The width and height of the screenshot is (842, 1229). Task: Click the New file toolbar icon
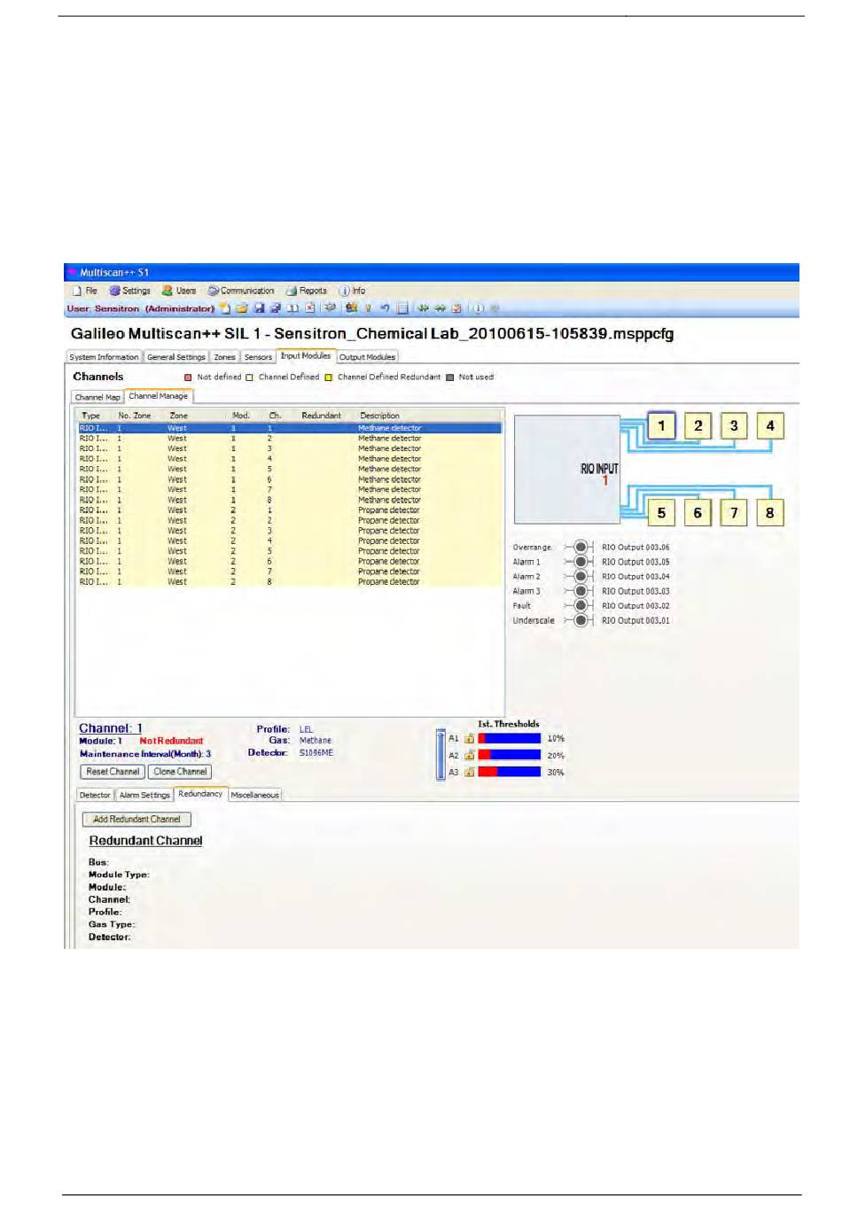225,308
